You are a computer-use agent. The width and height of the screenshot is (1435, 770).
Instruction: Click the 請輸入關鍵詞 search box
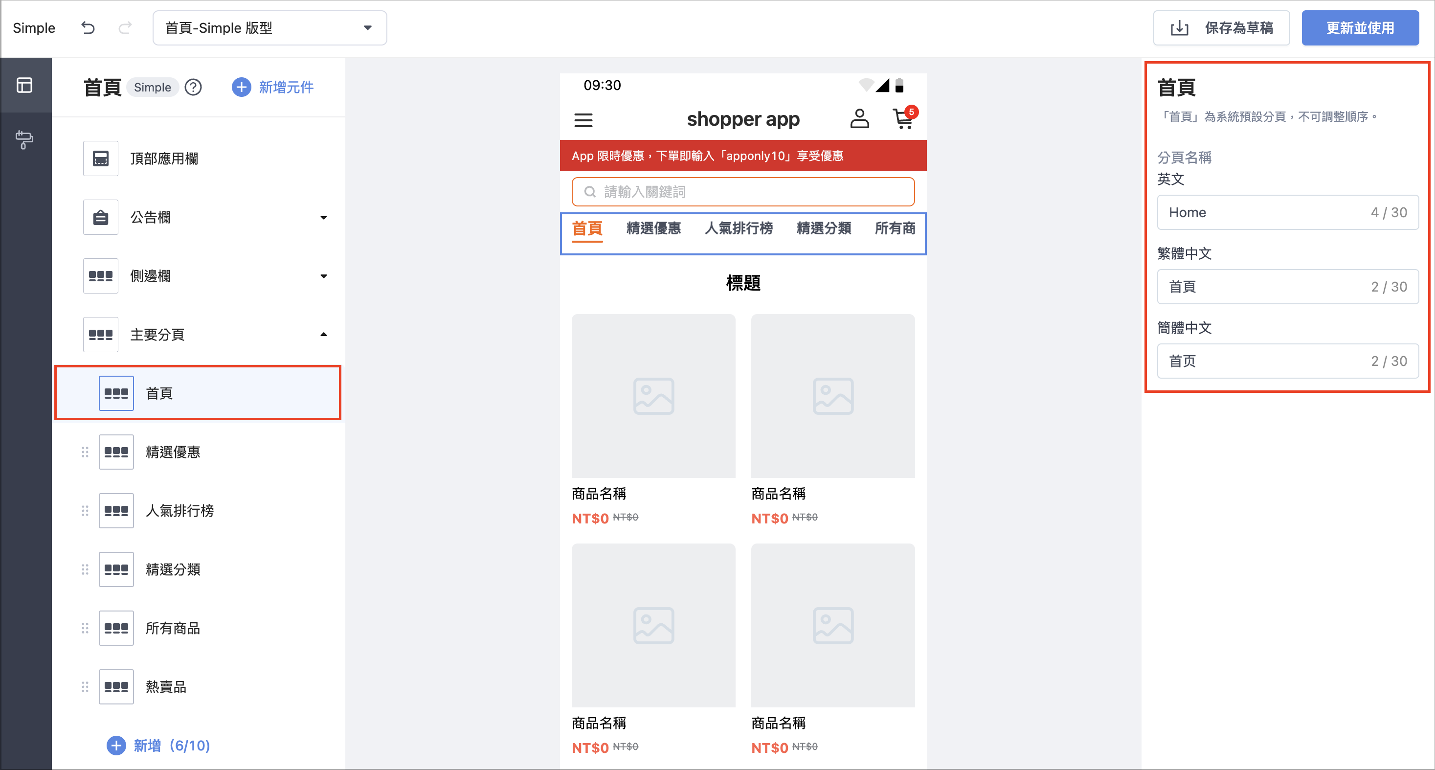pyautogui.click(x=743, y=192)
